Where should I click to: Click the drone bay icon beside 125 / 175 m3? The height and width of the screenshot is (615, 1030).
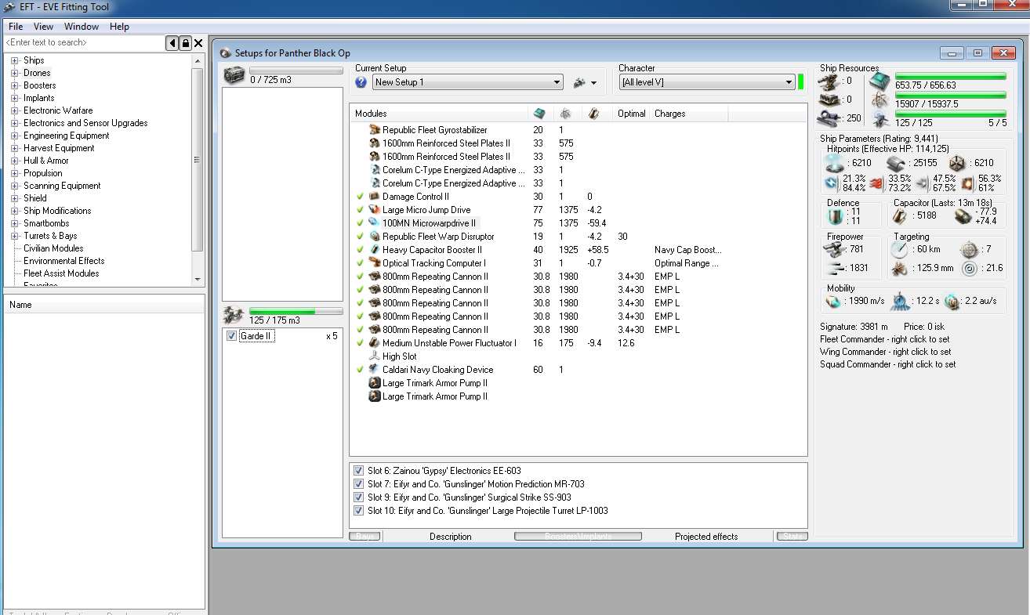[x=234, y=315]
